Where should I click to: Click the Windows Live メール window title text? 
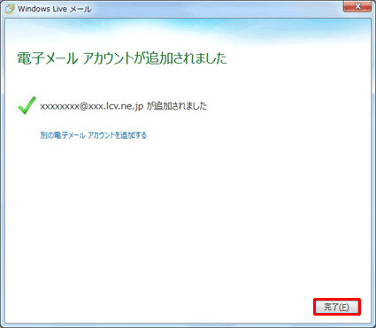[55, 9]
